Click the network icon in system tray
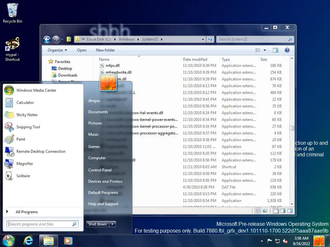The width and height of the screenshot is (330, 247). point(277,241)
